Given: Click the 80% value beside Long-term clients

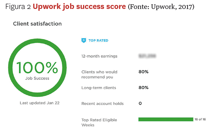Looking at the screenshot, I should (x=143, y=88).
